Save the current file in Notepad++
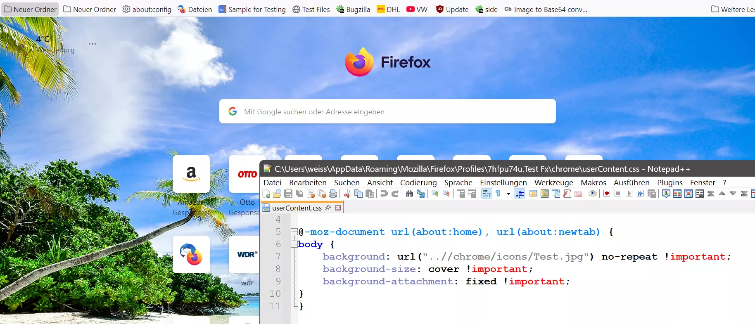The height and width of the screenshot is (324, 755). [x=288, y=194]
